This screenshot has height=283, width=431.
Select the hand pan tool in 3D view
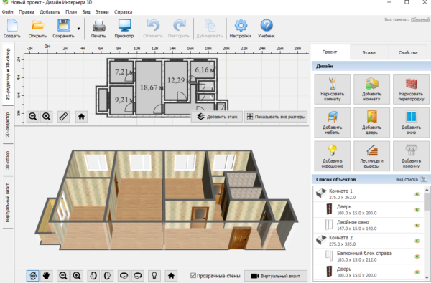coord(47,276)
